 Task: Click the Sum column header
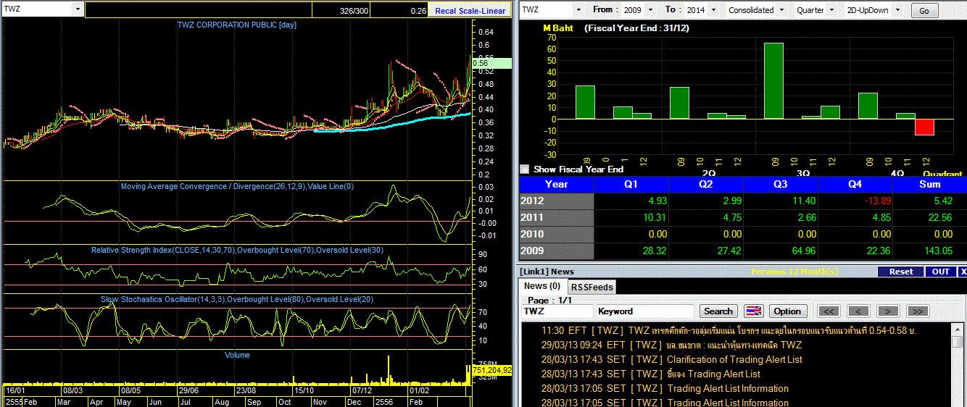[930, 184]
